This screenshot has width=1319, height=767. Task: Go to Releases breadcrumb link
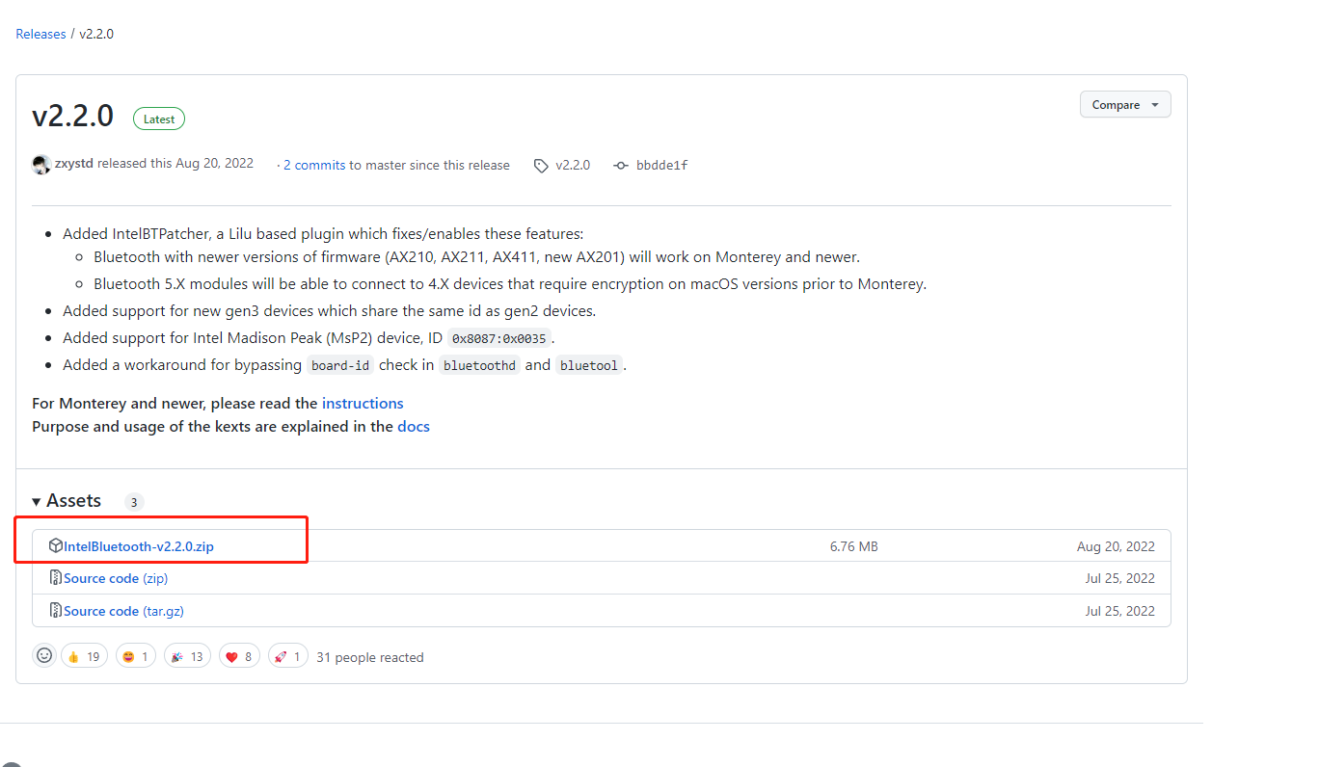point(40,34)
